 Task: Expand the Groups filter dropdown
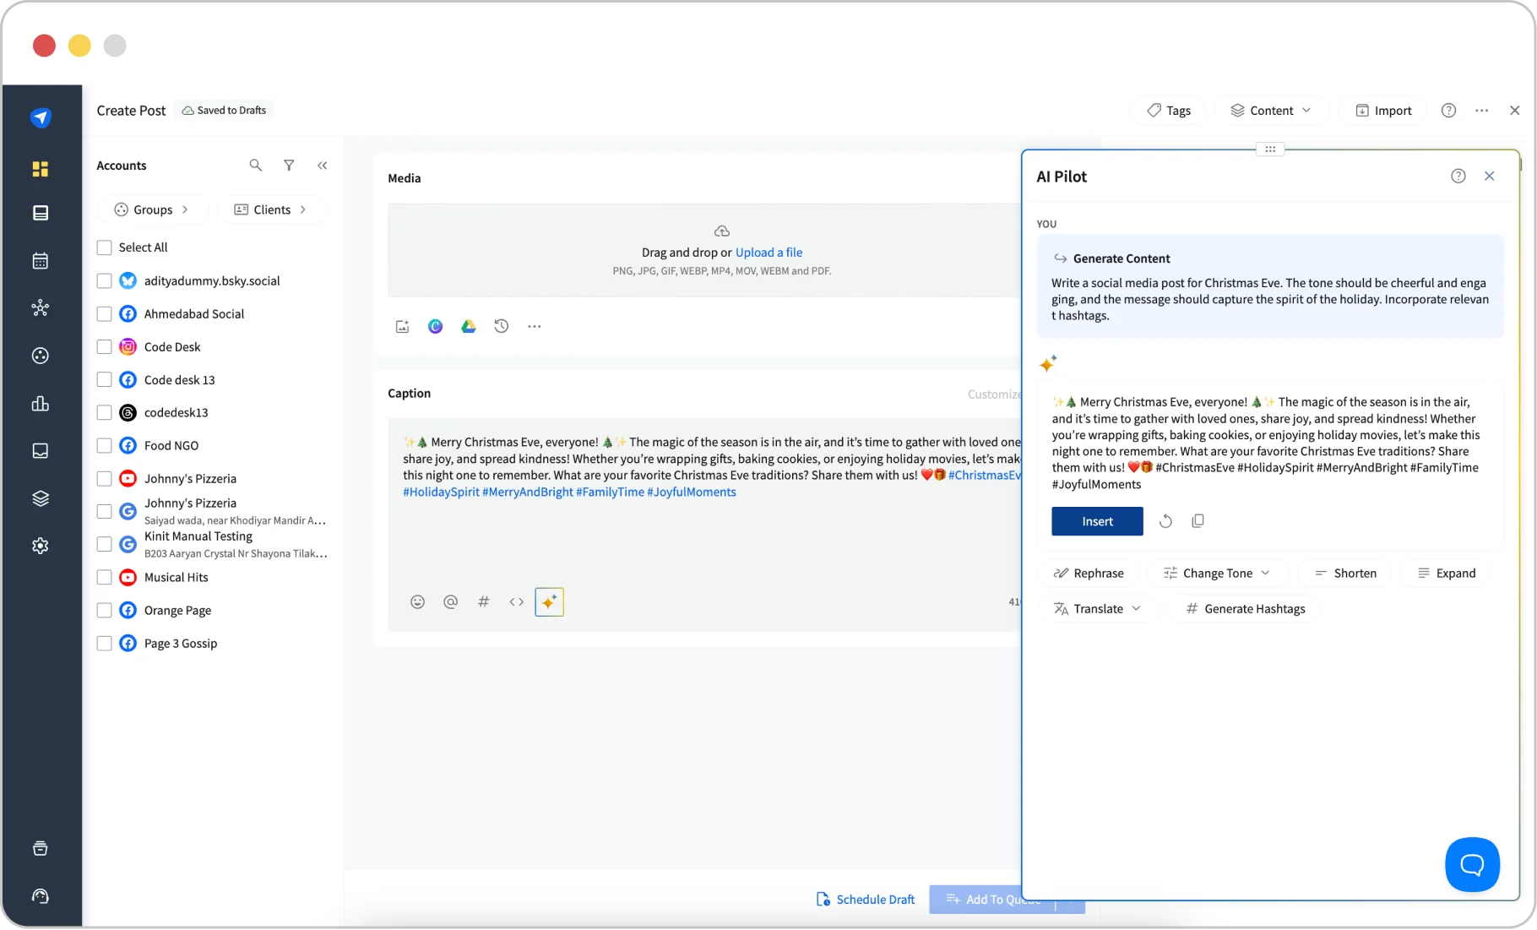(152, 209)
